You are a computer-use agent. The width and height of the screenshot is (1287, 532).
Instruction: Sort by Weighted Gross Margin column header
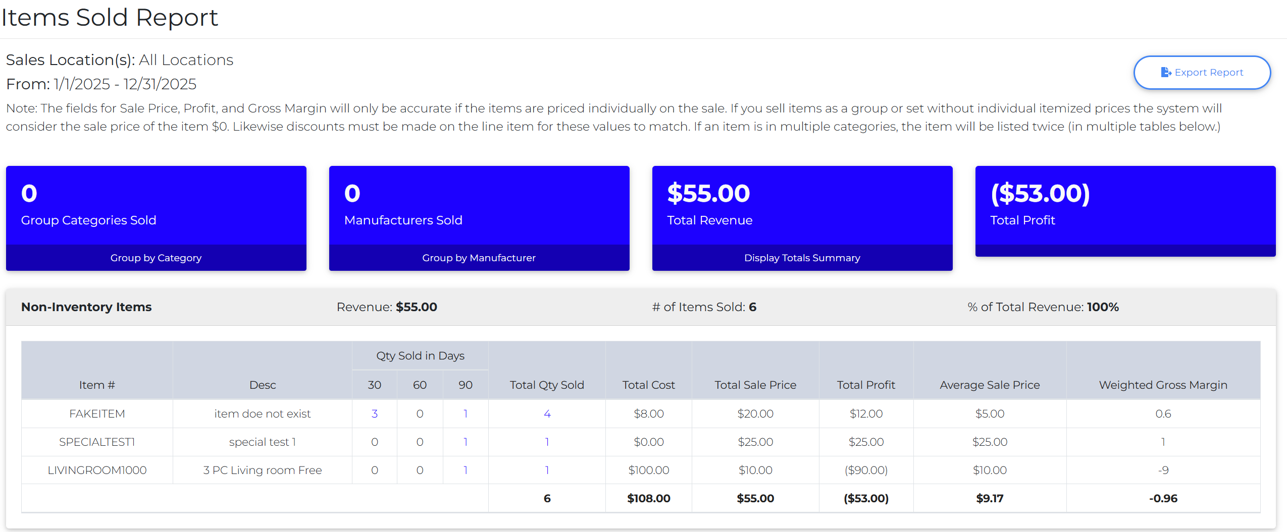pos(1163,385)
